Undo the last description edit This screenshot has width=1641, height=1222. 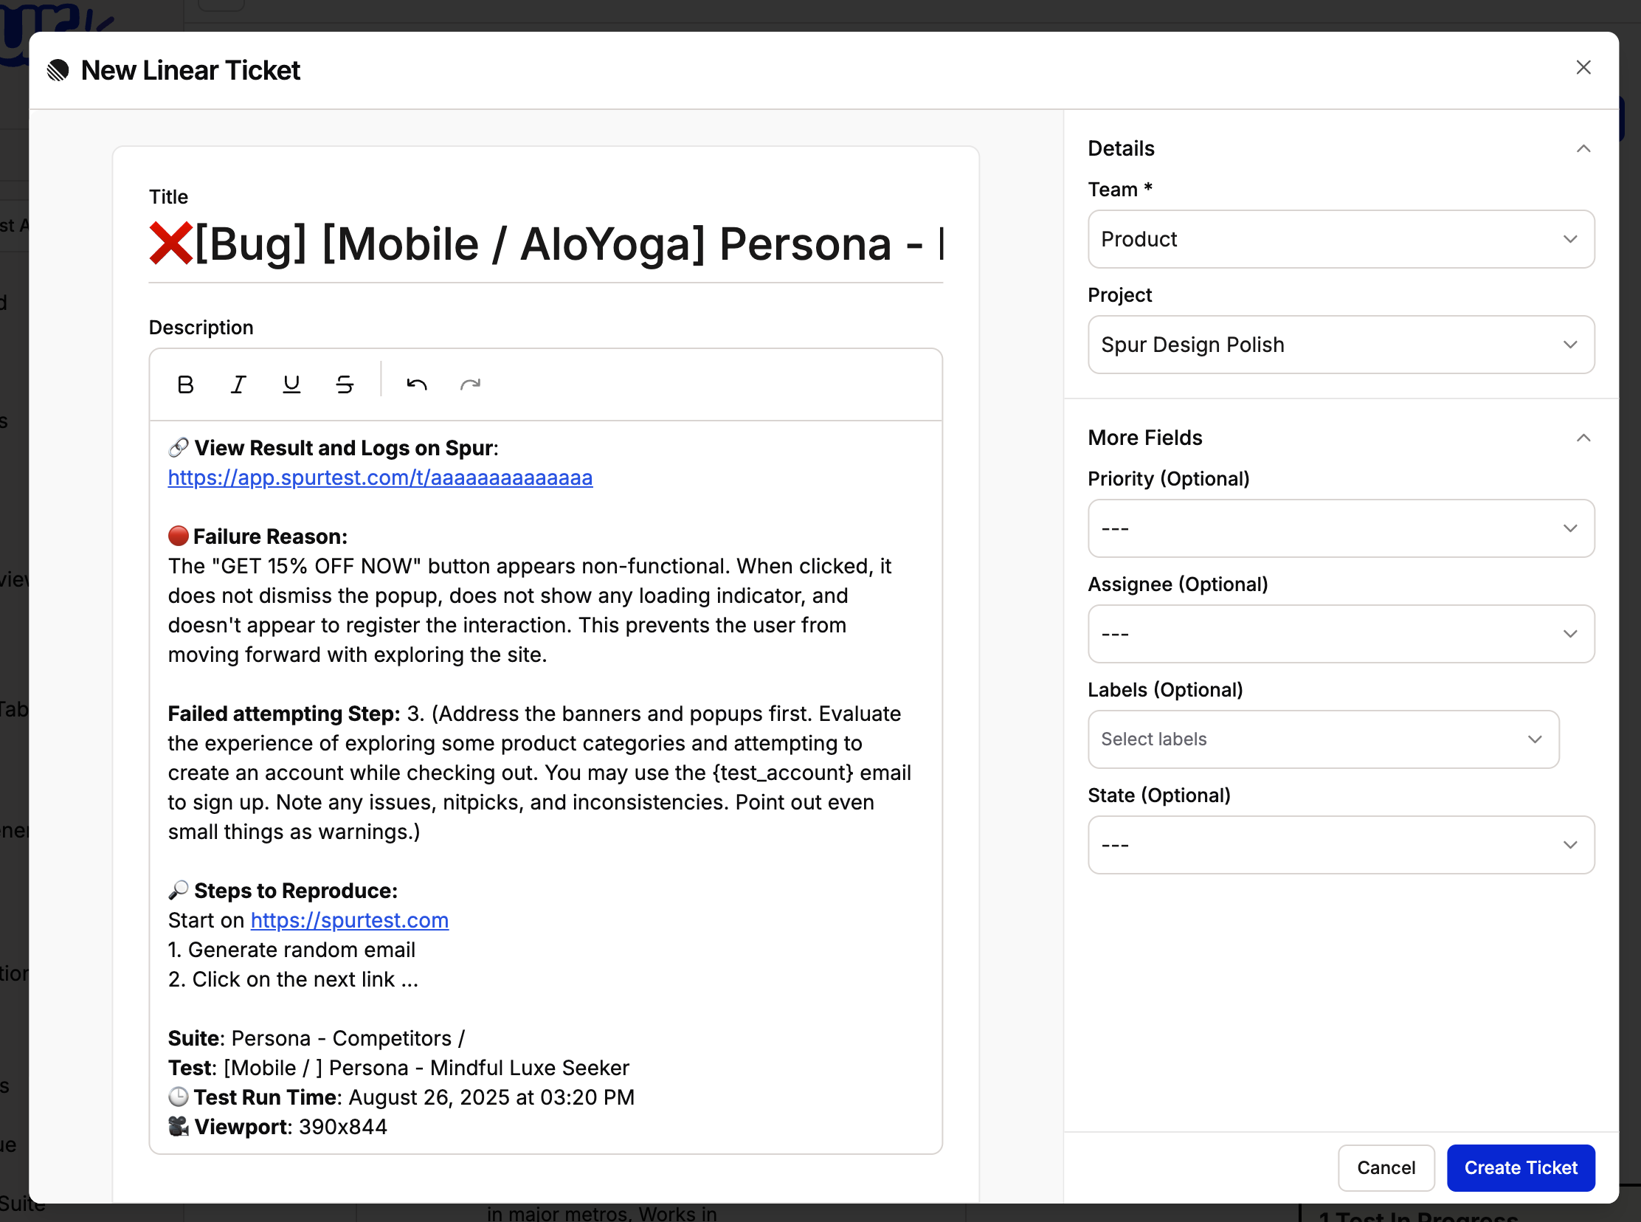tap(417, 384)
